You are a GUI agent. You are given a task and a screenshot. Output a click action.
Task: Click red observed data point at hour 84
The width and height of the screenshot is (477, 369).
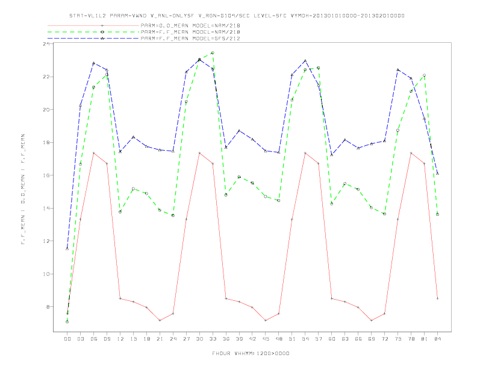pyautogui.click(x=437, y=298)
